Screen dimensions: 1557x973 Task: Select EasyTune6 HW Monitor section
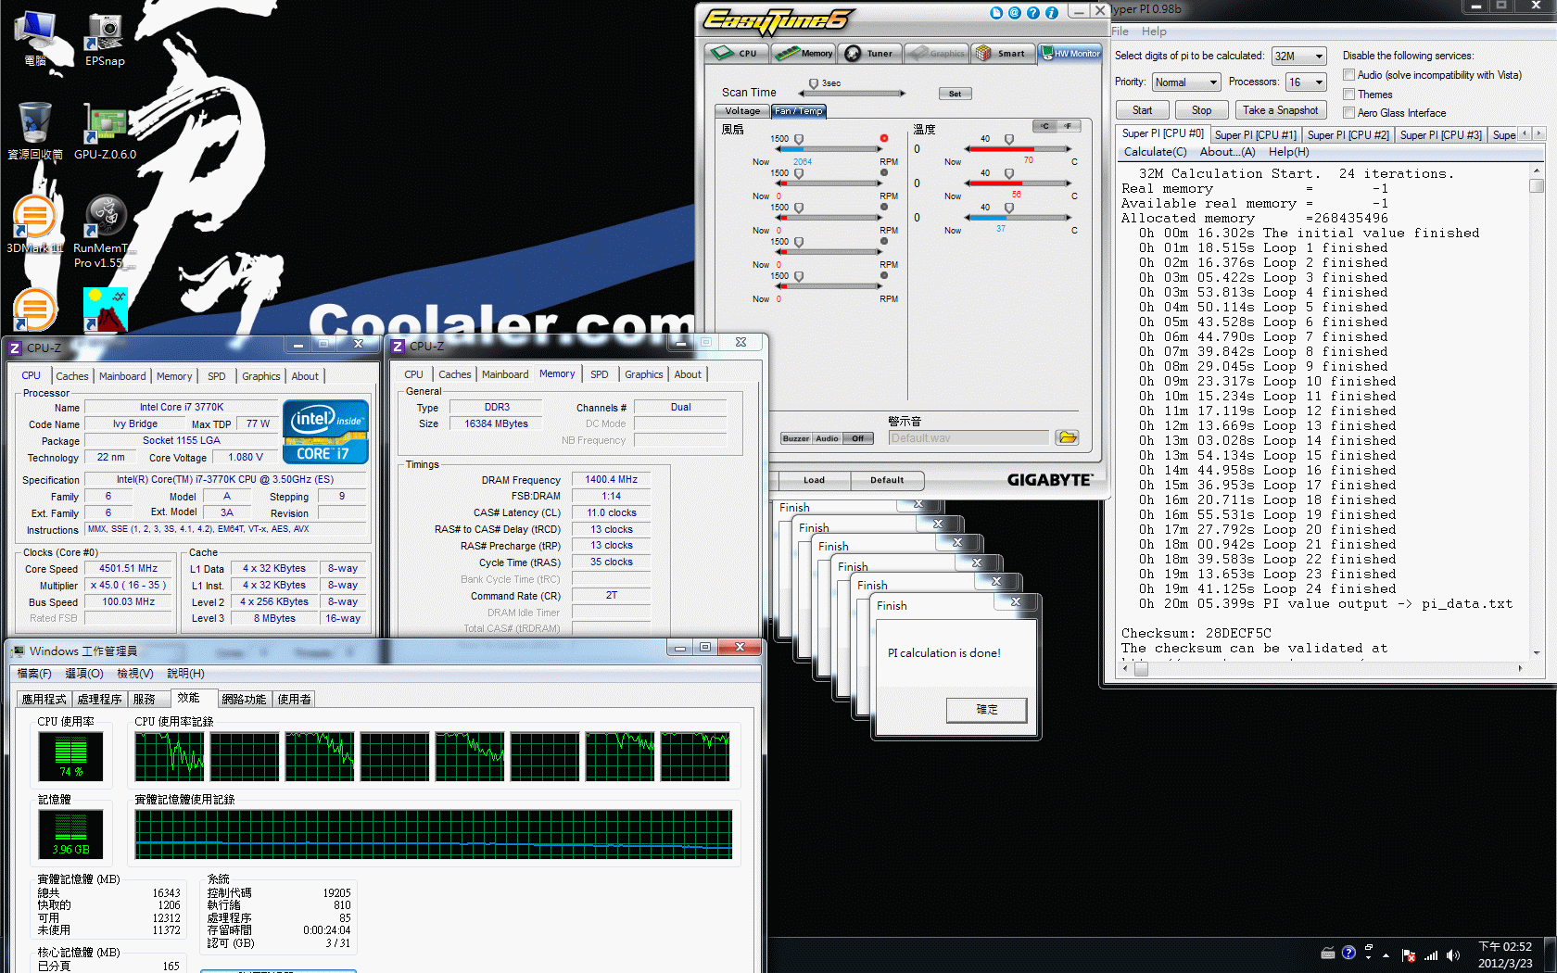pos(1070,53)
